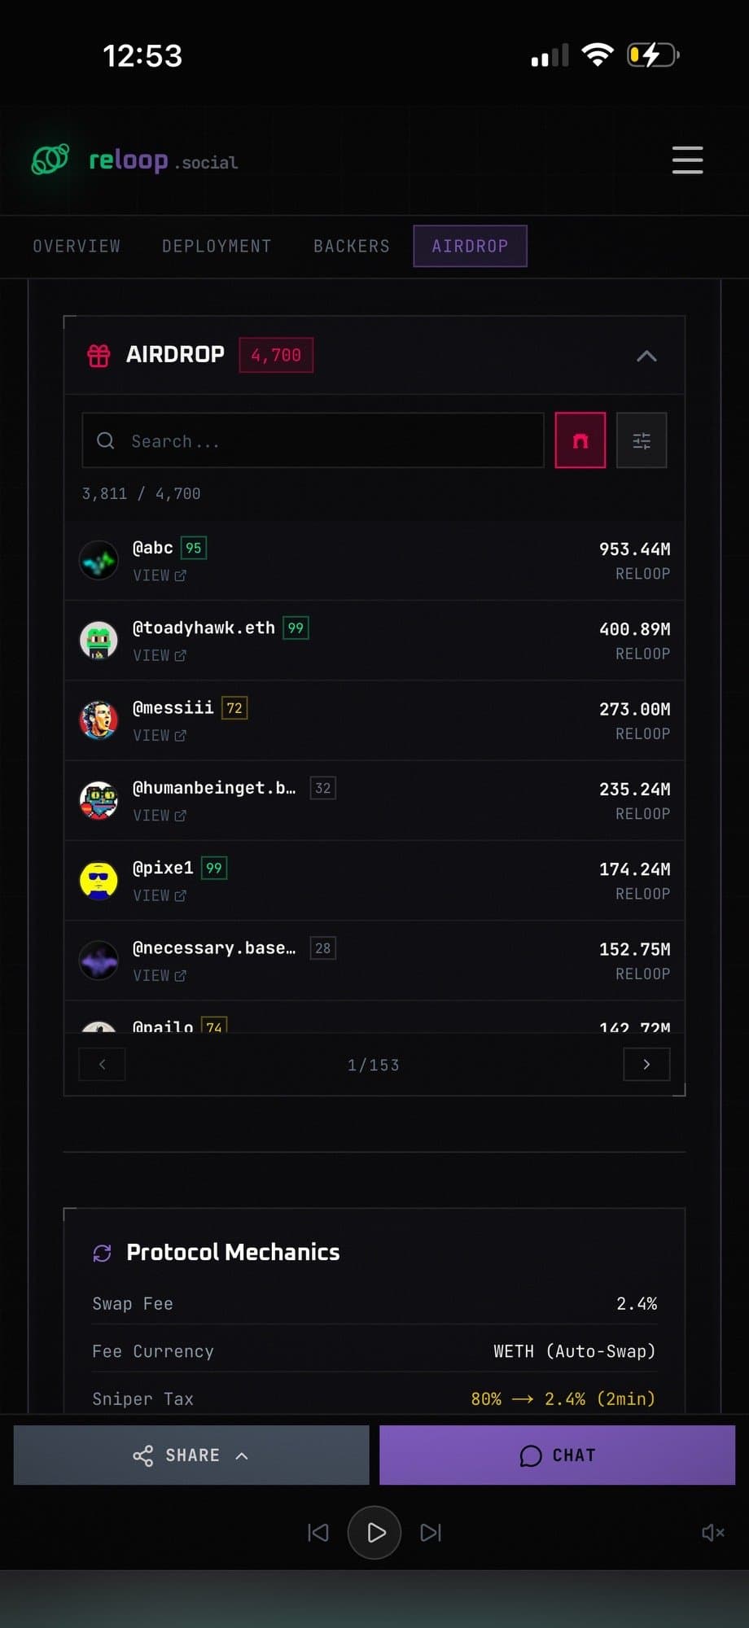The height and width of the screenshot is (1628, 749).
Task: Switch to the Deployment tab
Action: [x=217, y=246]
